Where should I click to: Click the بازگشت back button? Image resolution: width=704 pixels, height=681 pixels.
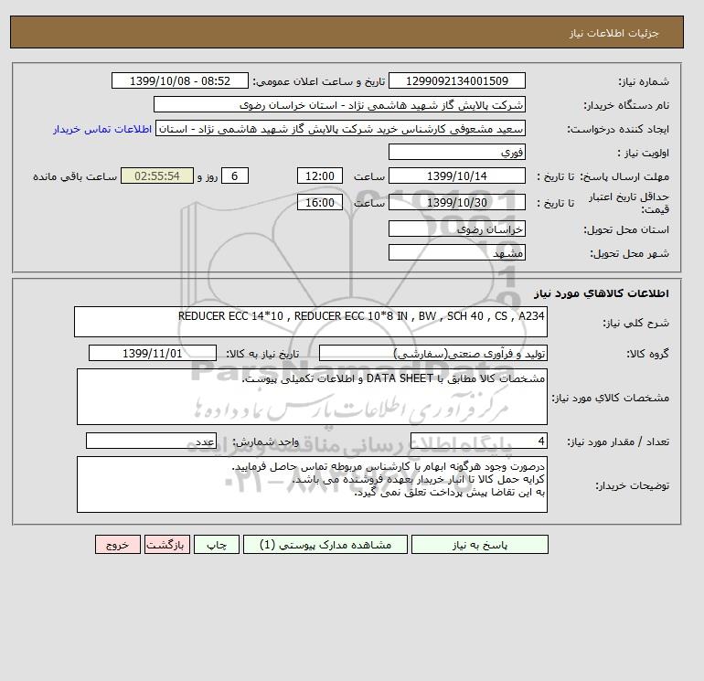(x=167, y=545)
